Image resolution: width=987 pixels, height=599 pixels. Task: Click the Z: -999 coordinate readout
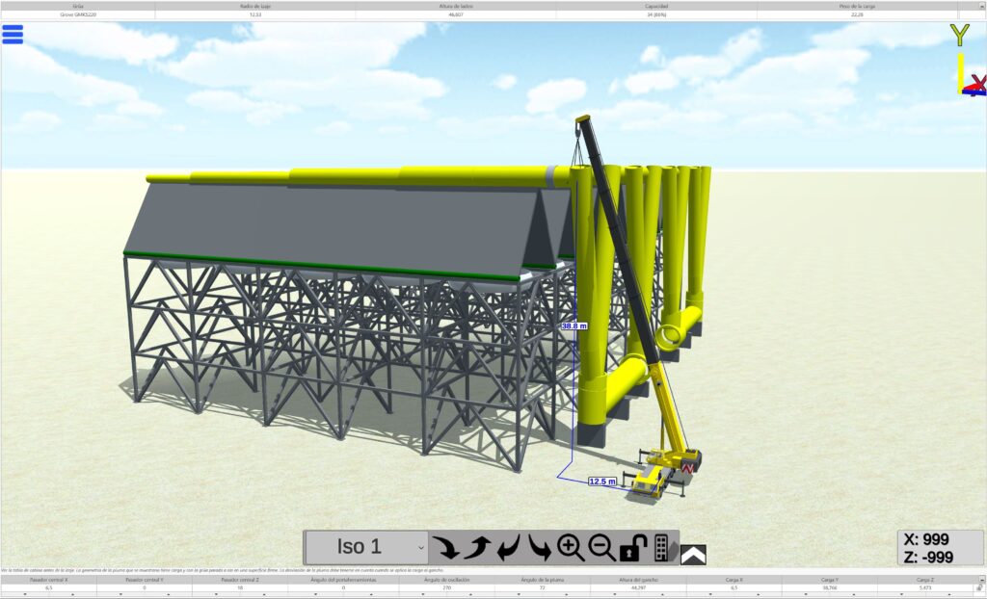(928, 557)
